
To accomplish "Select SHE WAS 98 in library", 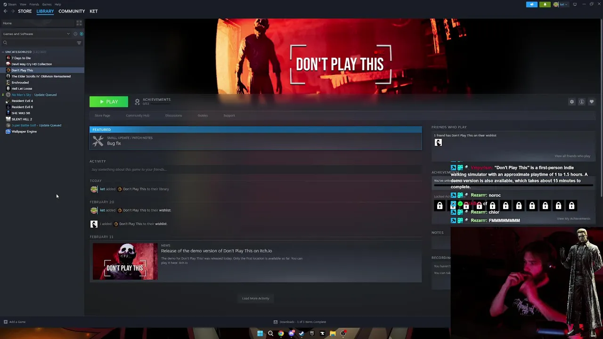I will (20, 113).
